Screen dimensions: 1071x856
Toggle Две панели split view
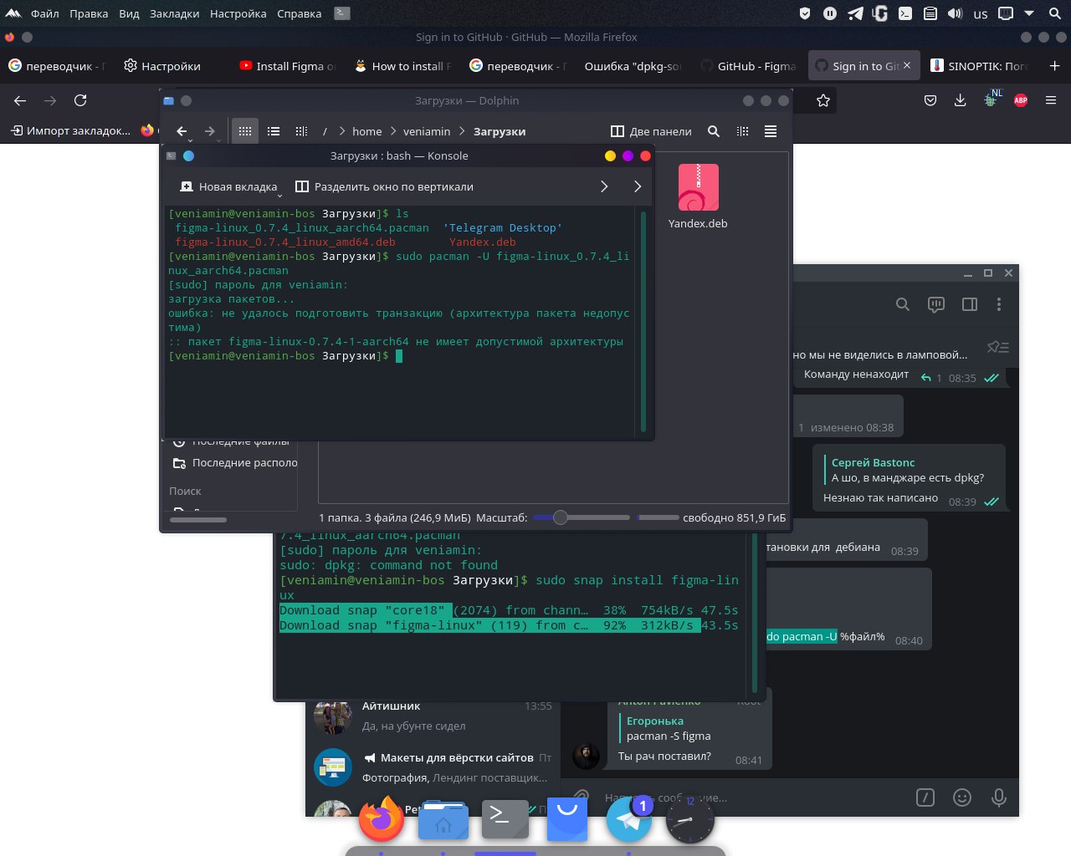pos(651,131)
